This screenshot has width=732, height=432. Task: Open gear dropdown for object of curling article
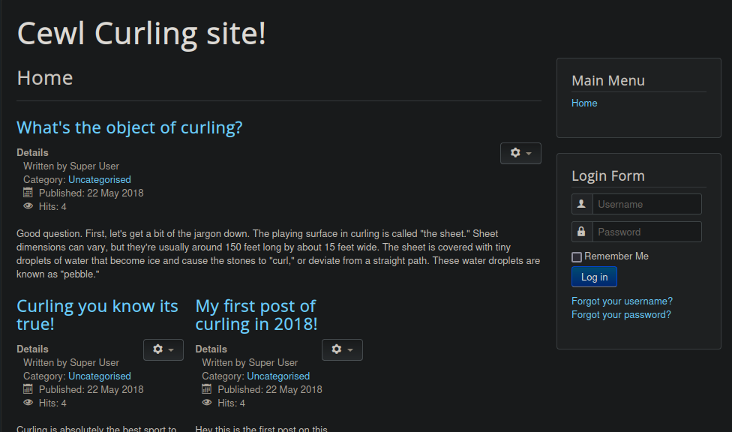(x=520, y=153)
